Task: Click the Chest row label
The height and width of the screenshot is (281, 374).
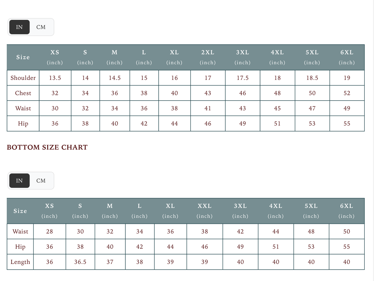Action: click(23, 93)
